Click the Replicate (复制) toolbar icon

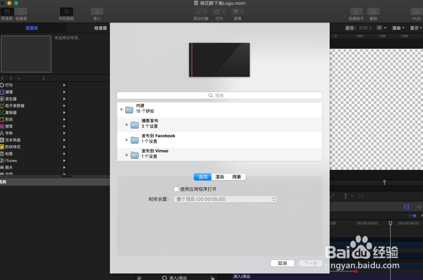pos(374,11)
